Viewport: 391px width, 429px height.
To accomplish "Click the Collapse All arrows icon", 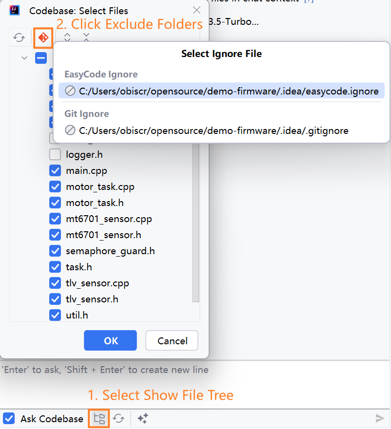I will 86,37.
